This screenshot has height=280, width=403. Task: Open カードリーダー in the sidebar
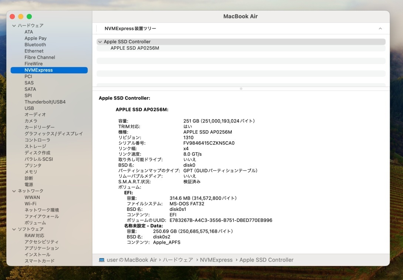coord(40,127)
